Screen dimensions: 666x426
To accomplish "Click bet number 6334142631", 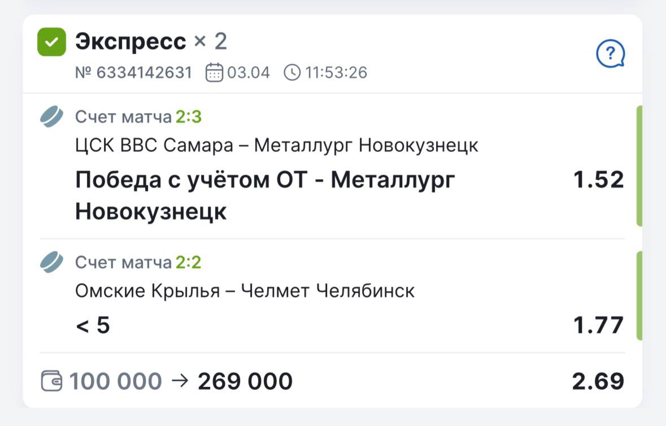I will 133,73.
